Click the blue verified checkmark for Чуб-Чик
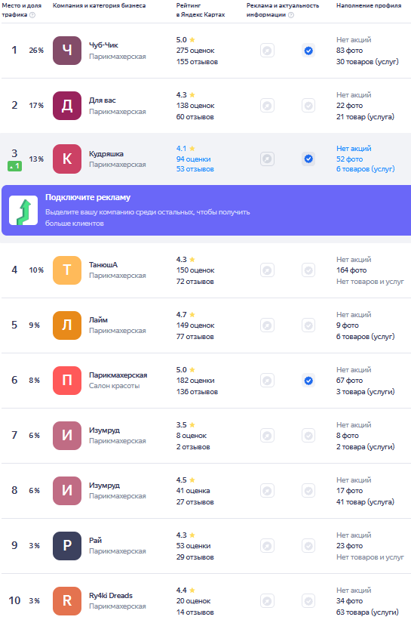The height and width of the screenshot is (623, 411). [x=308, y=51]
